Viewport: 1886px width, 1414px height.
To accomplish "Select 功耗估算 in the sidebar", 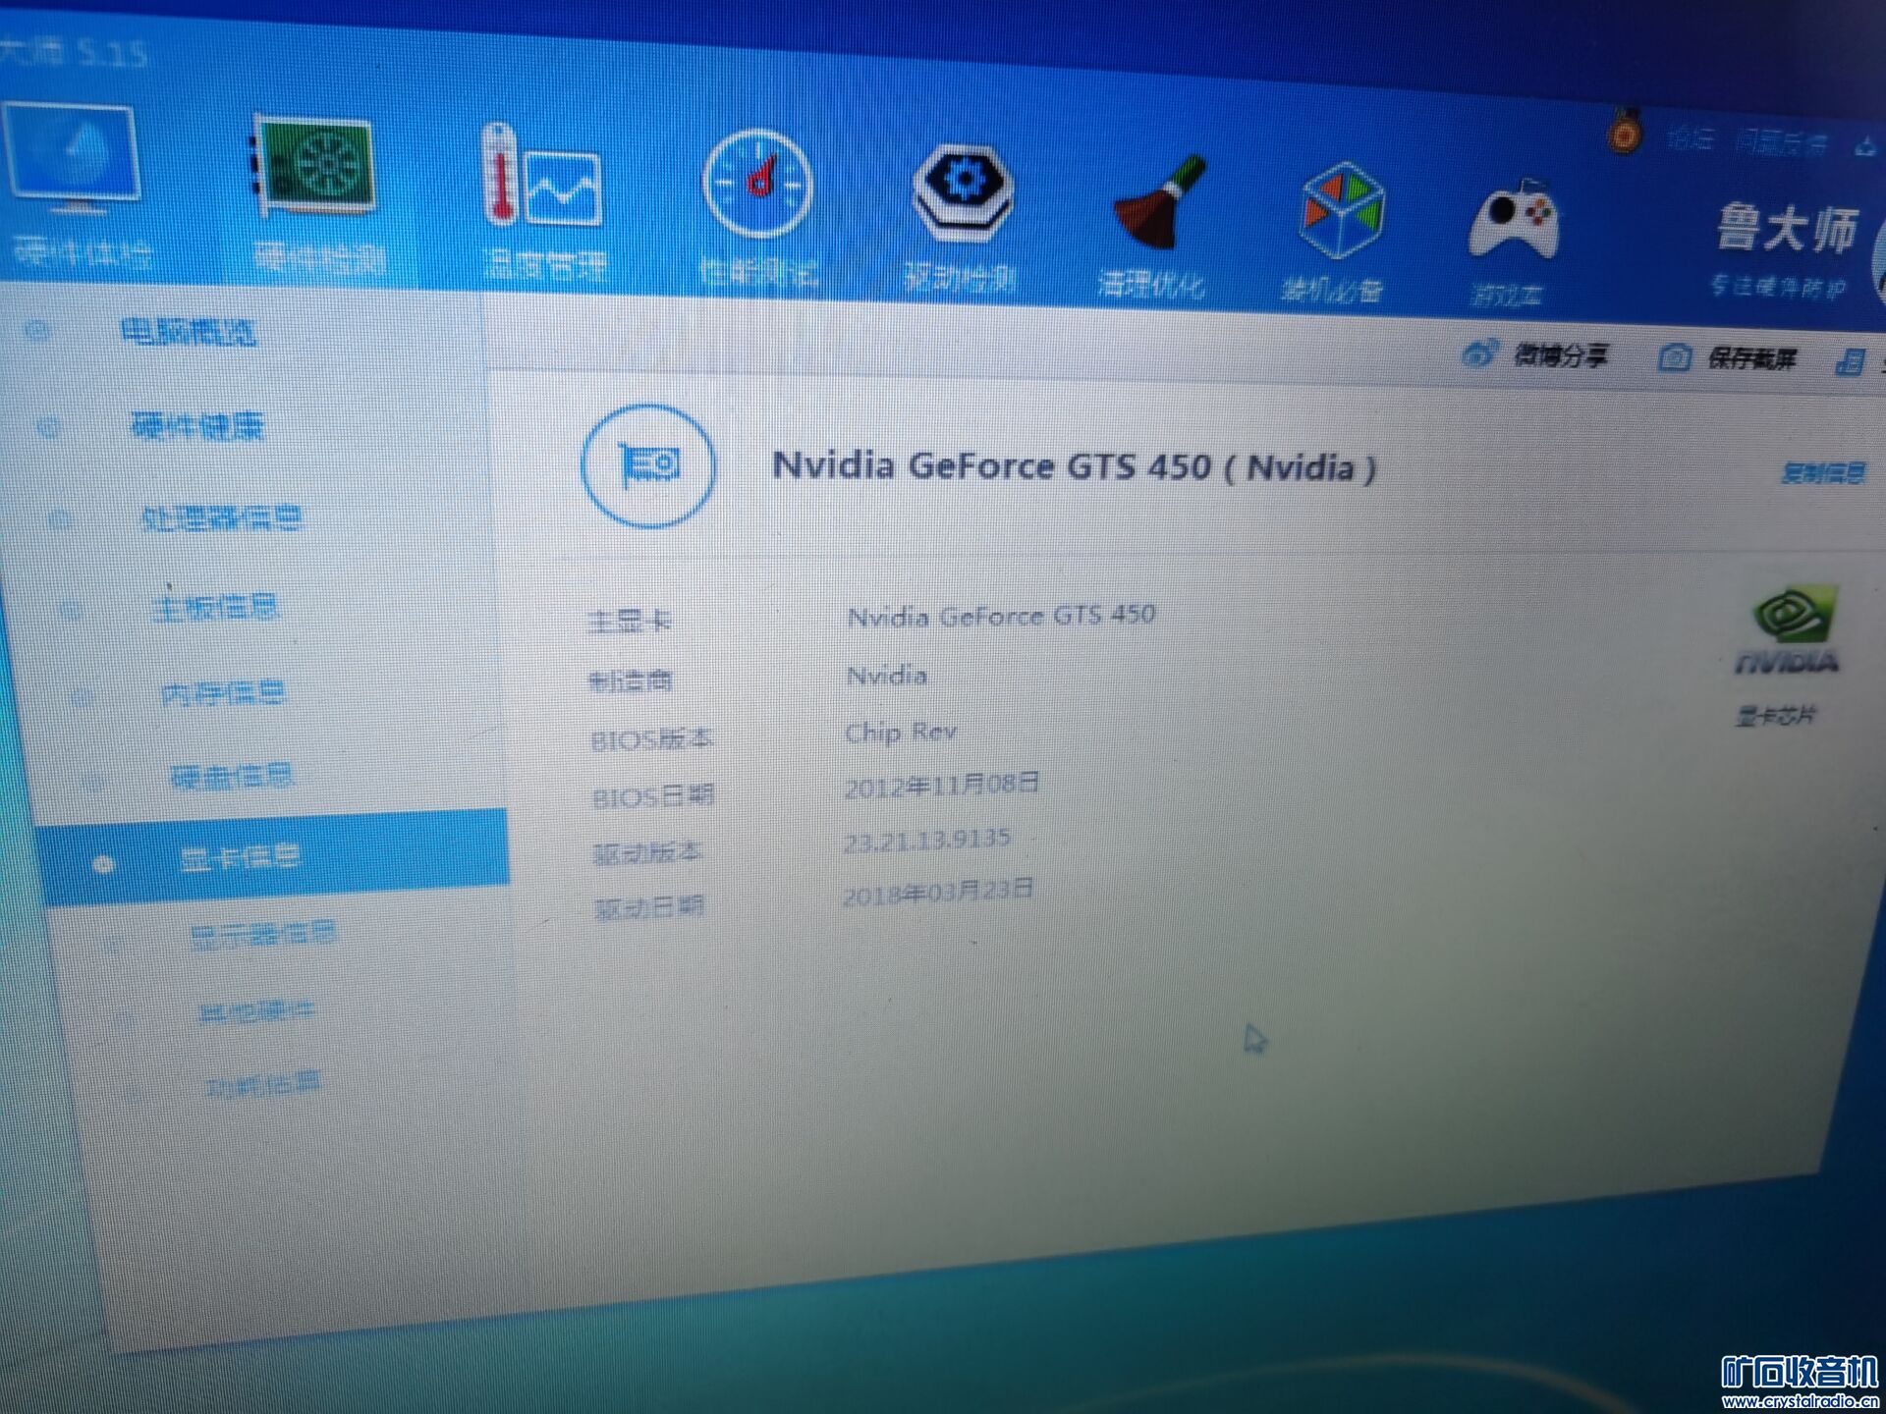I will pos(263,1084).
